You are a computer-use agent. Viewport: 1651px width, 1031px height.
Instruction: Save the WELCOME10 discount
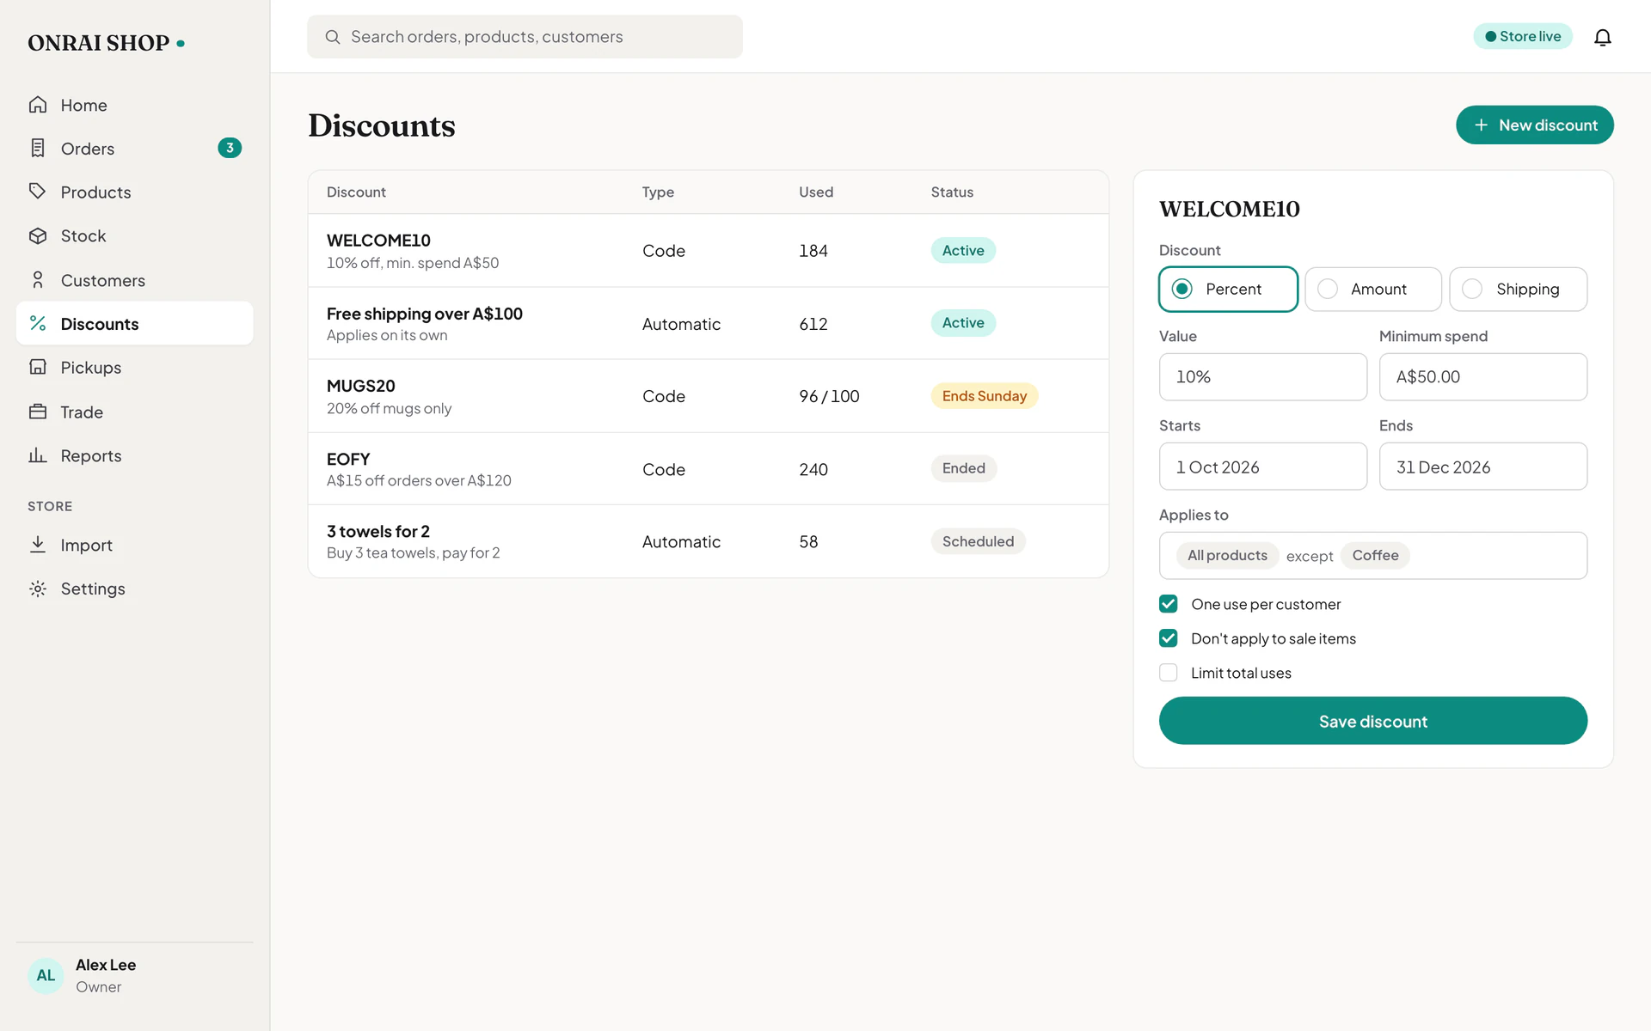tap(1373, 721)
